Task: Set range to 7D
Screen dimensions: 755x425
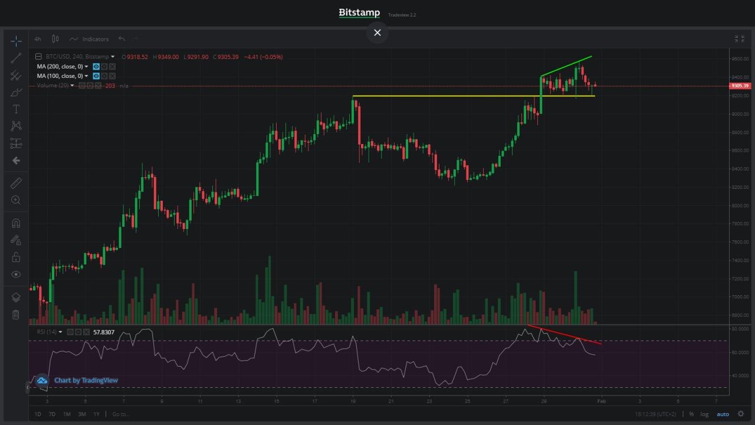Action: click(x=52, y=414)
